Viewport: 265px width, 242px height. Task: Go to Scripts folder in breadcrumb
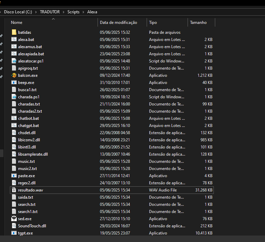73,12
